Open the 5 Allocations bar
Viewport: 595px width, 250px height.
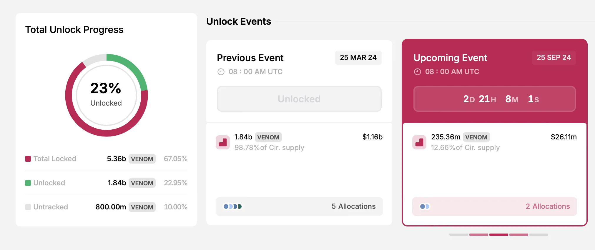(x=299, y=206)
